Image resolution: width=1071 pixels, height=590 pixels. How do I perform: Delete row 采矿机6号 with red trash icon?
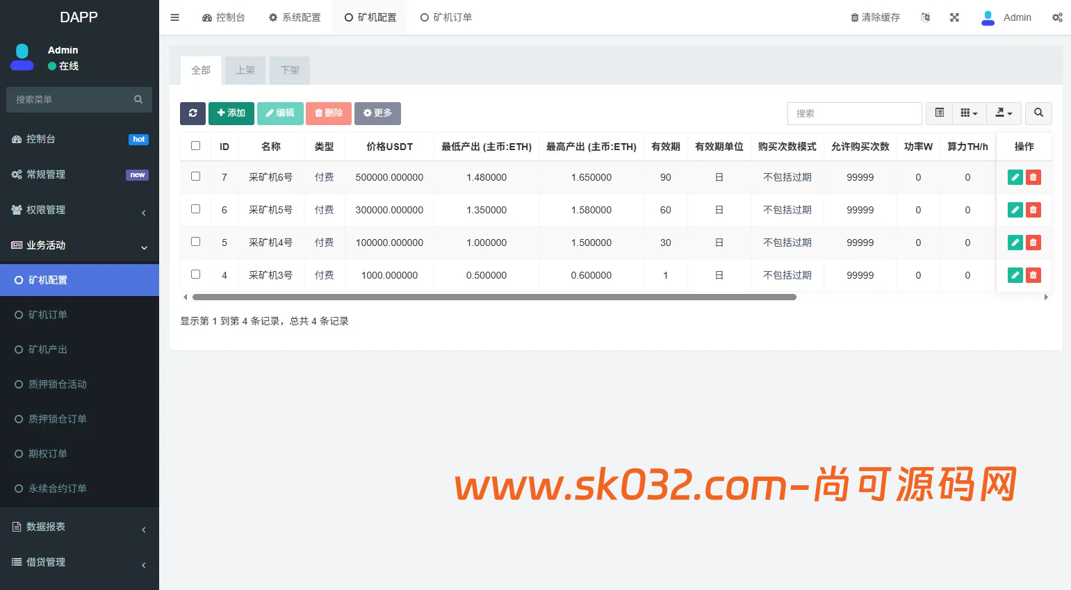(x=1033, y=177)
